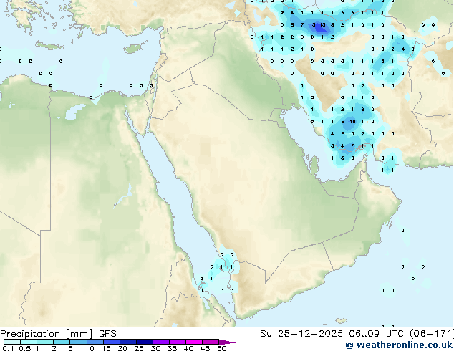
Task: Click the '[mm]' unit label
Action: tap(79, 334)
